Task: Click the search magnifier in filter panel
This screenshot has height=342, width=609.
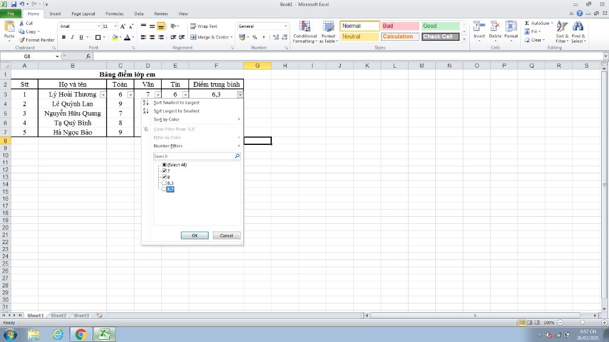Action: coord(237,156)
